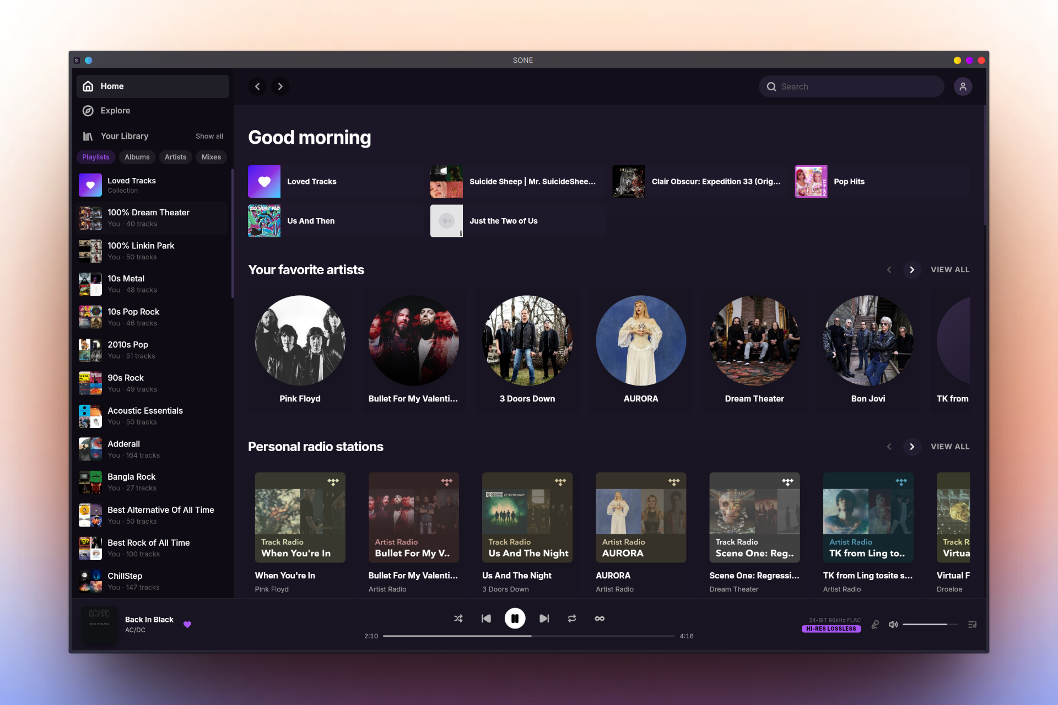Unlike Back In Black with heart icon
The height and width of the screenshot is (705, 1058).
click(x=187, y=625)
